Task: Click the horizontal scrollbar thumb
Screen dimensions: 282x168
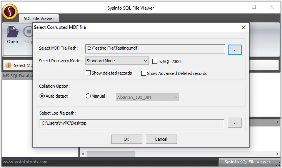Action: [x=111, y=154]
